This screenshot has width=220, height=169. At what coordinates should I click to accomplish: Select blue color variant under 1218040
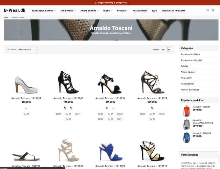(x=71, y=108)
